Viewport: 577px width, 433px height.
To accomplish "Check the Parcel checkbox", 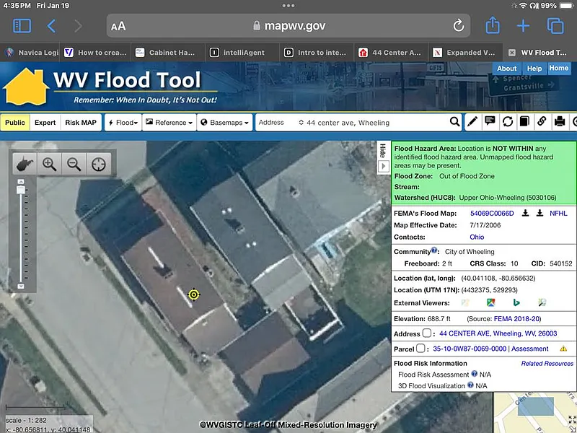I will tap(422, 349).
